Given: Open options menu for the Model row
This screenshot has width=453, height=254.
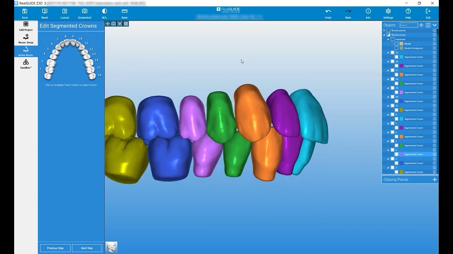Looking at the screenshot, I should click(434, 44).
